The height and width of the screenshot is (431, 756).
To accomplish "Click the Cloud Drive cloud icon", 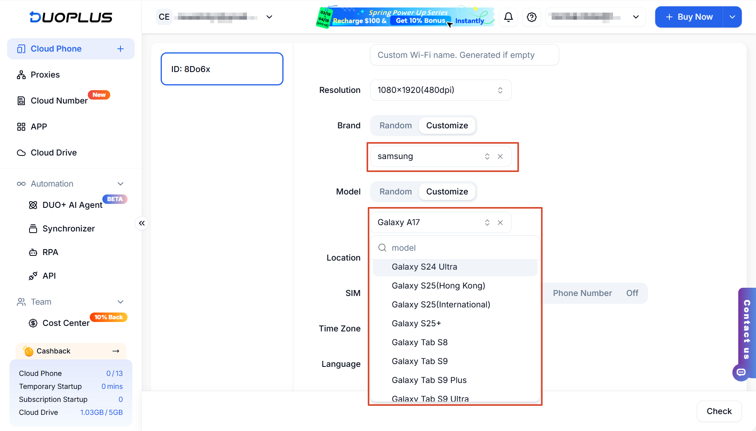I will pyautogui.click(x=21, y=153).
